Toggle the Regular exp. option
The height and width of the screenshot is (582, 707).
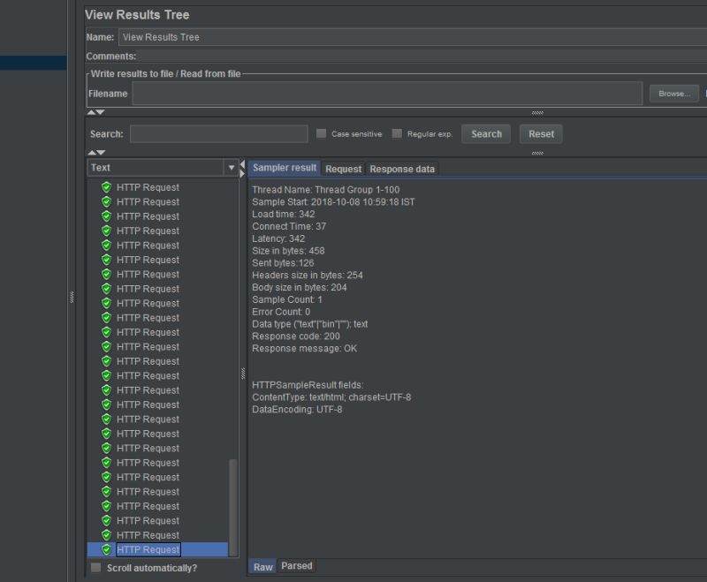[x=398, y=132]
